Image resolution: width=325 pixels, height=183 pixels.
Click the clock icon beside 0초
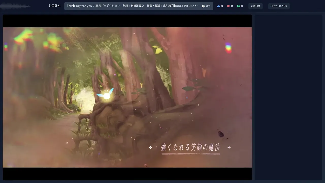(x=203, y=6)
